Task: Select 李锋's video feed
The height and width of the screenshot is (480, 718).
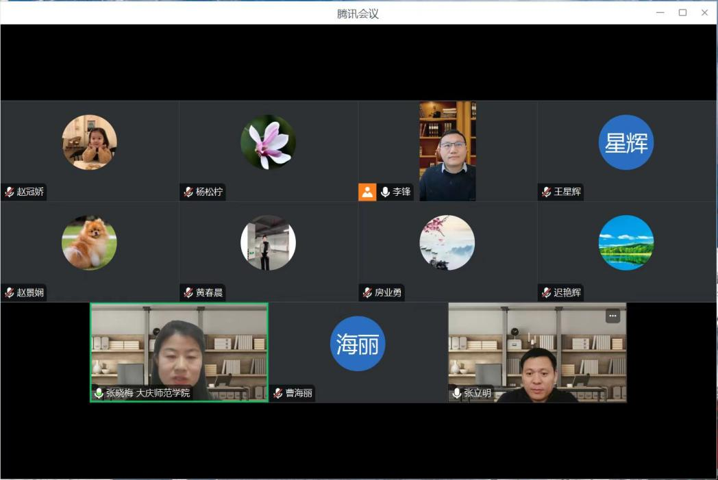Action: (x=447, y=151)
